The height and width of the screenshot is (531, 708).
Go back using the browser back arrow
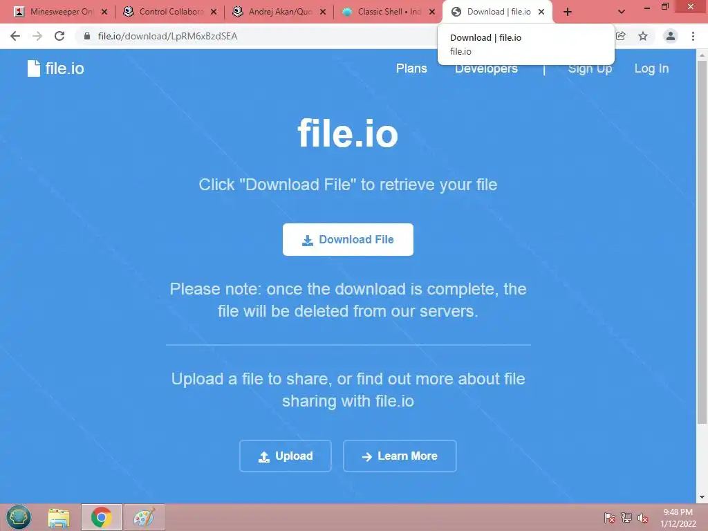click(15, 36)
